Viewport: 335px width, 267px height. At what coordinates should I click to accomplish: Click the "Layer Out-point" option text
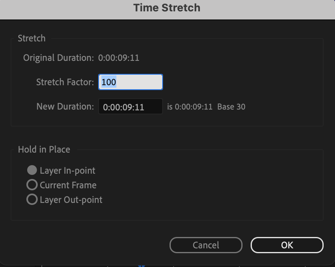tap(71, 200)
